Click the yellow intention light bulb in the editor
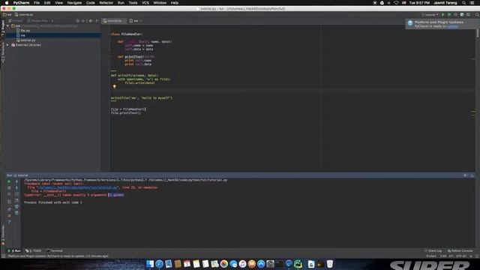Viewport: 480px width, 270px height. click(114, 87)
